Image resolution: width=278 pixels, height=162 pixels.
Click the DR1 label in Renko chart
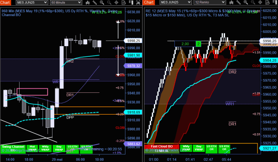pos(233,124)
